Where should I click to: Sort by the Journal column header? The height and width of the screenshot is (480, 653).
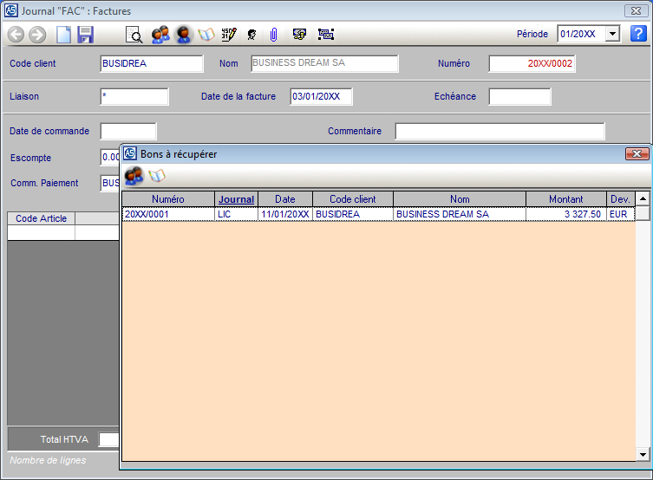click(236, 199)
